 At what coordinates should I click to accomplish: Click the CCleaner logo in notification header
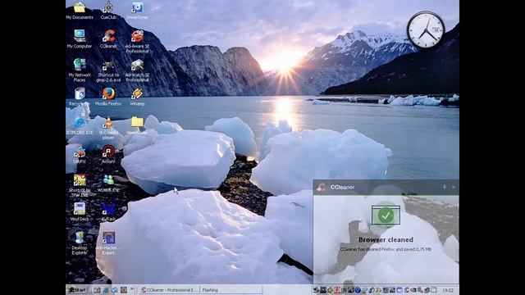click(322, 188)
